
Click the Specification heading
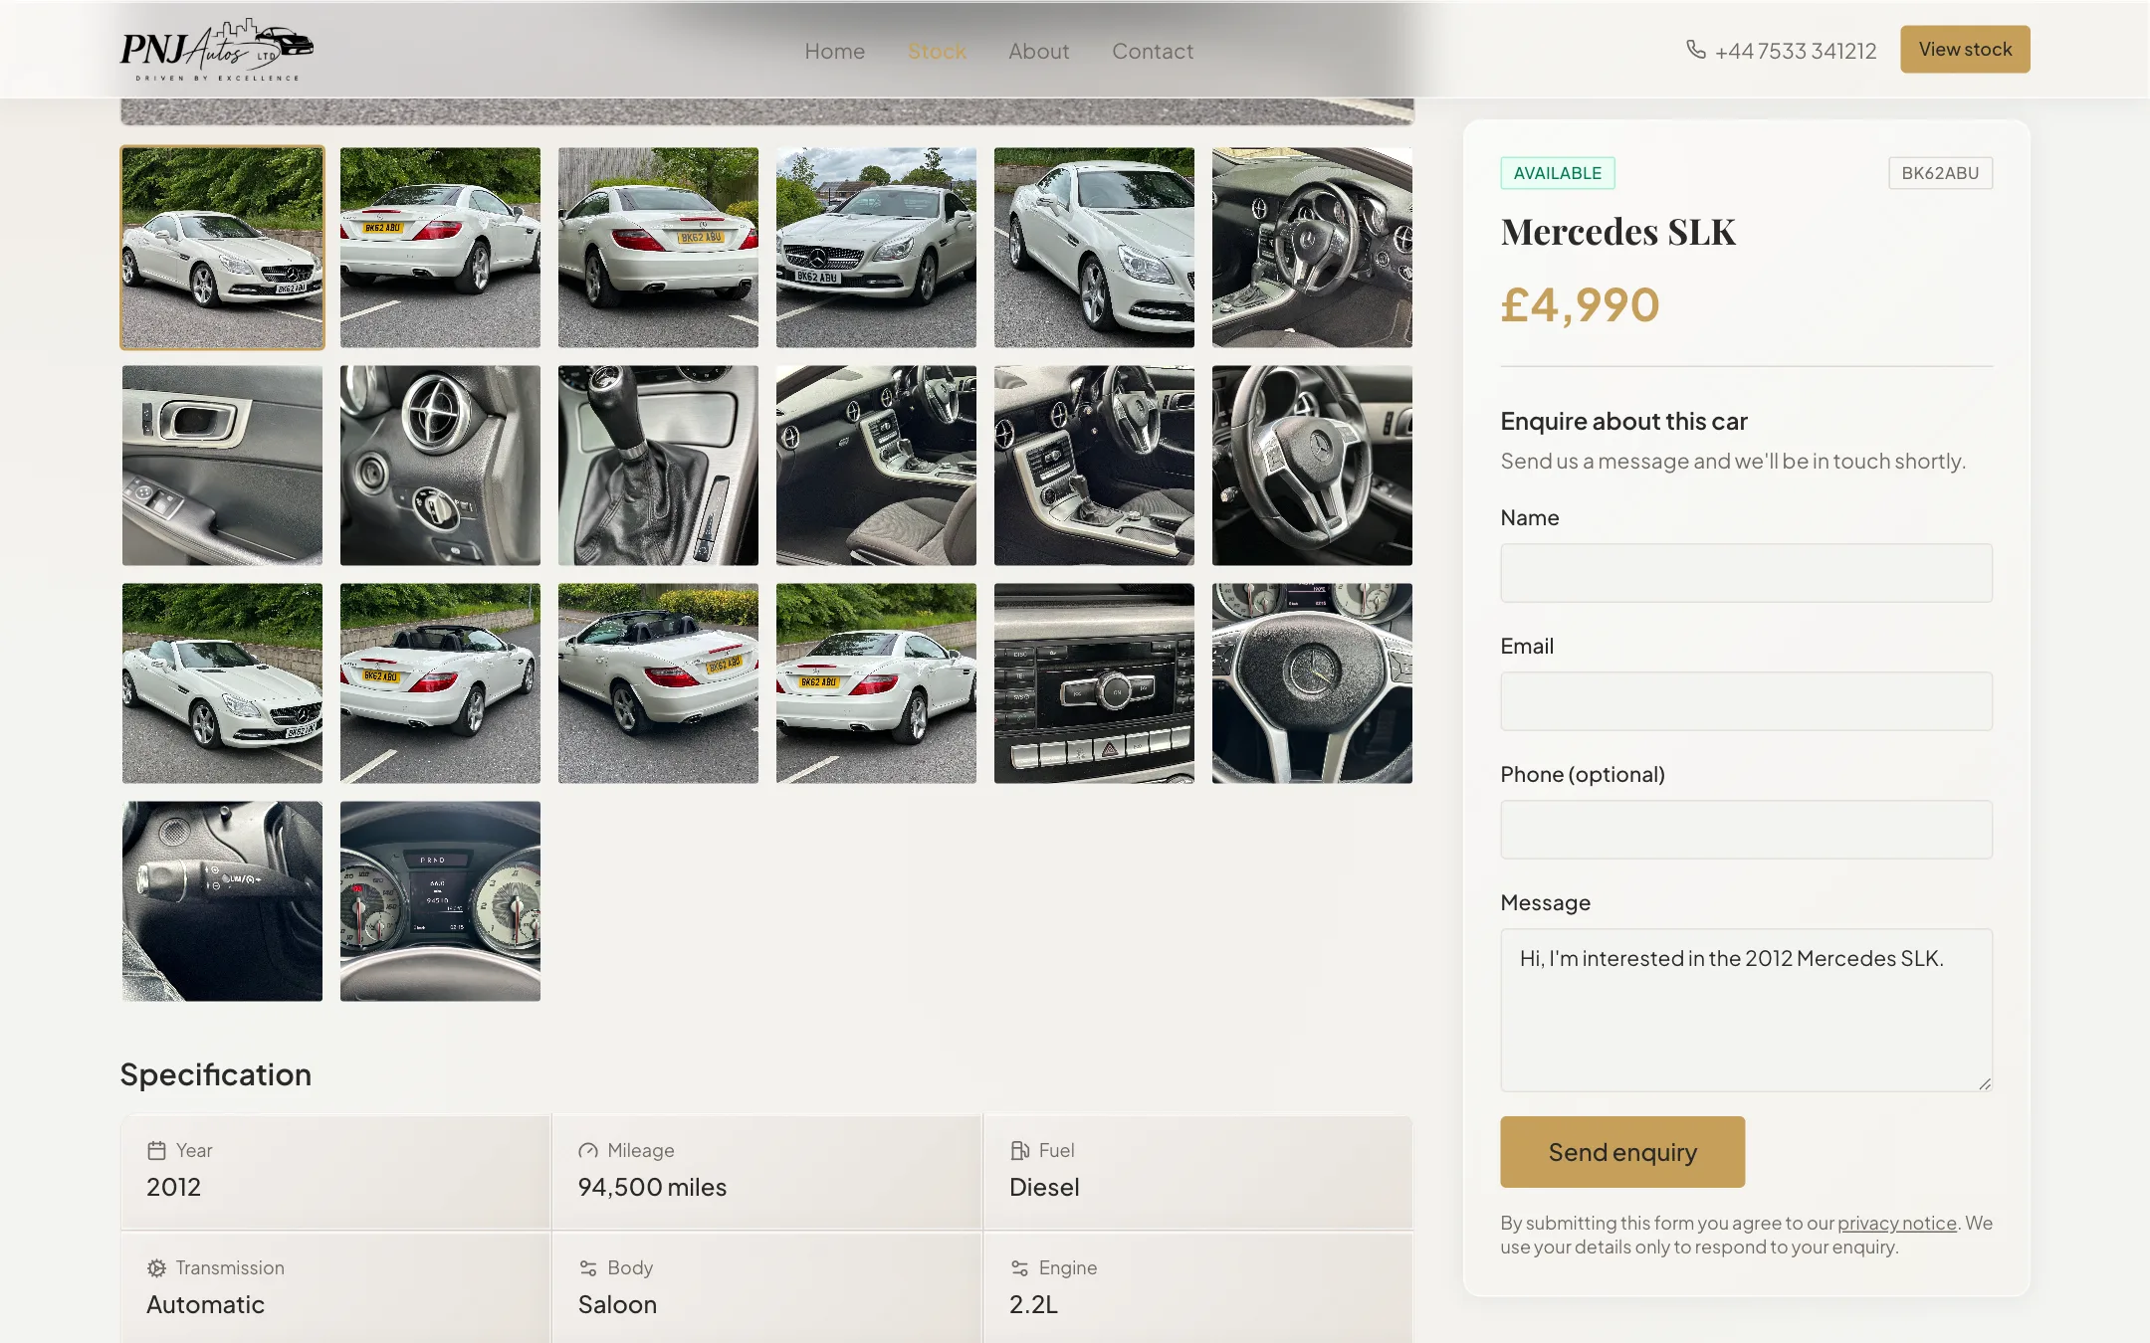(216, 1074)
